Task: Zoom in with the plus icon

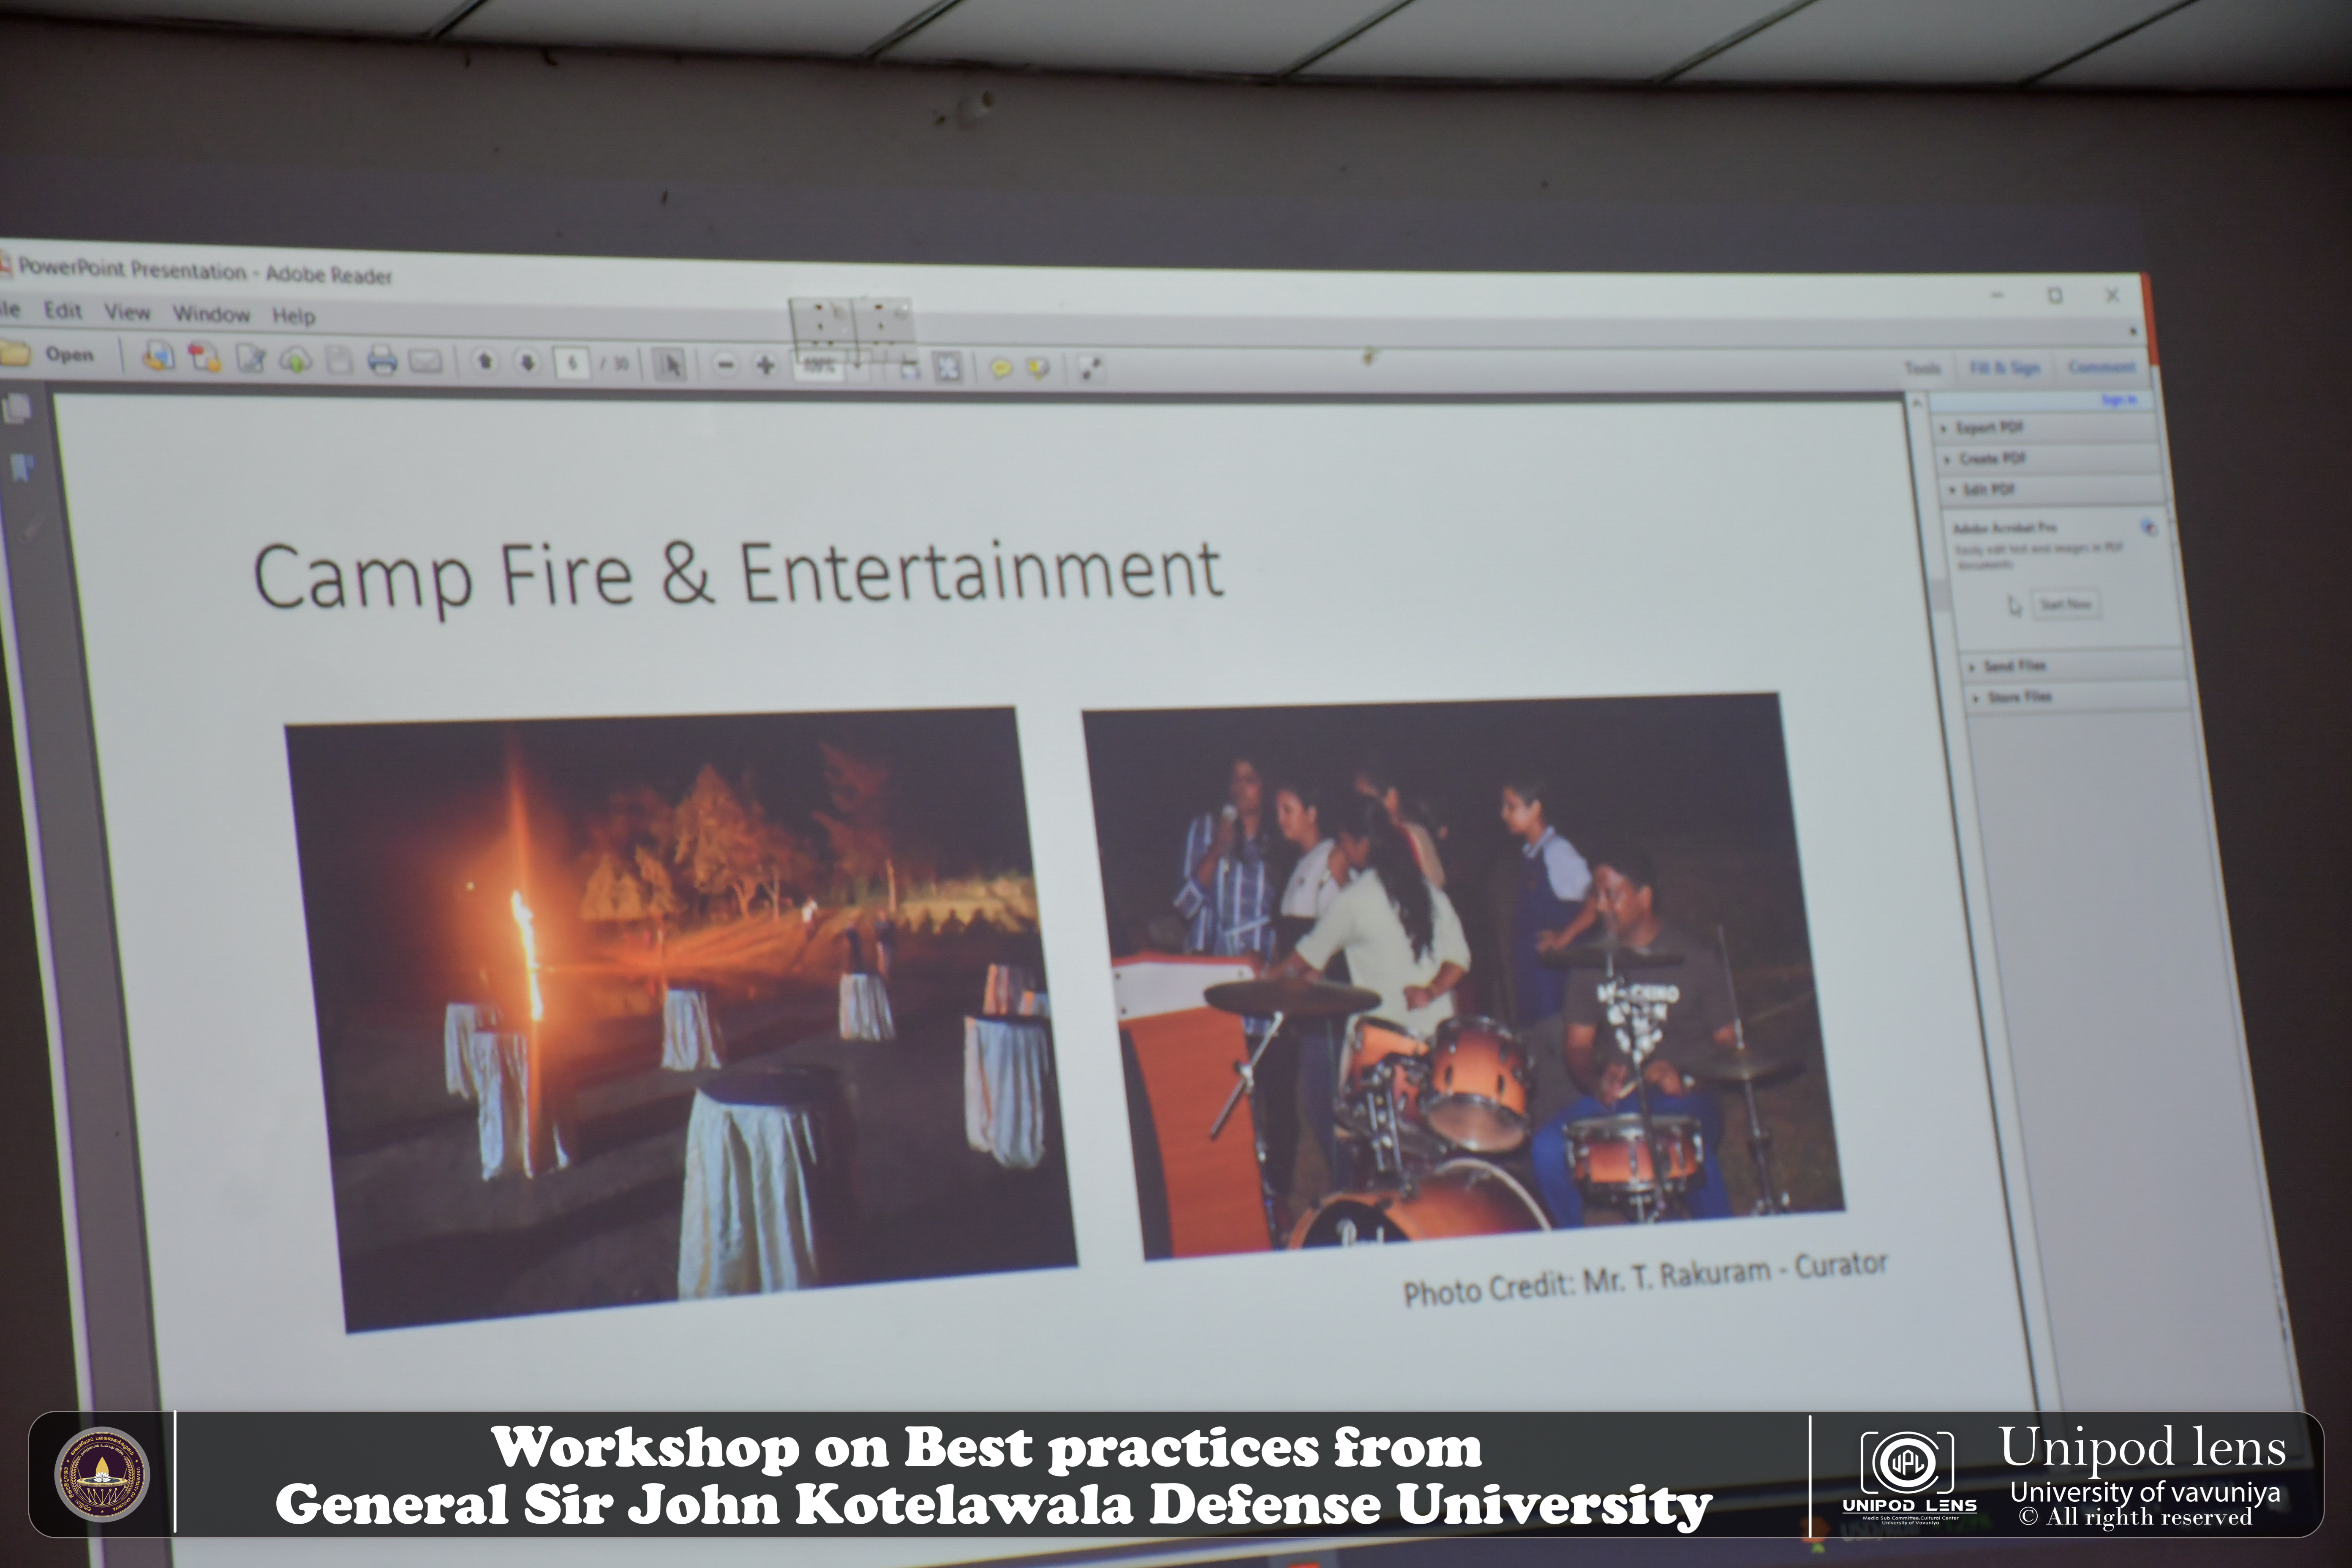Action: click(x=766, y=365)
